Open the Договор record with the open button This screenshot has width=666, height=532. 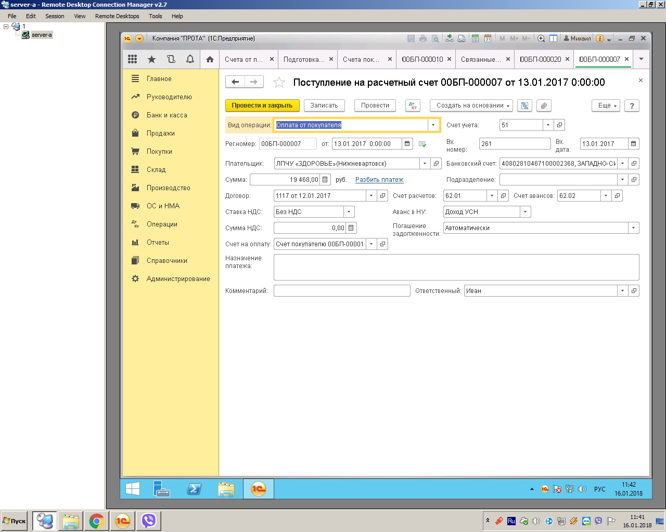point(382,196)
